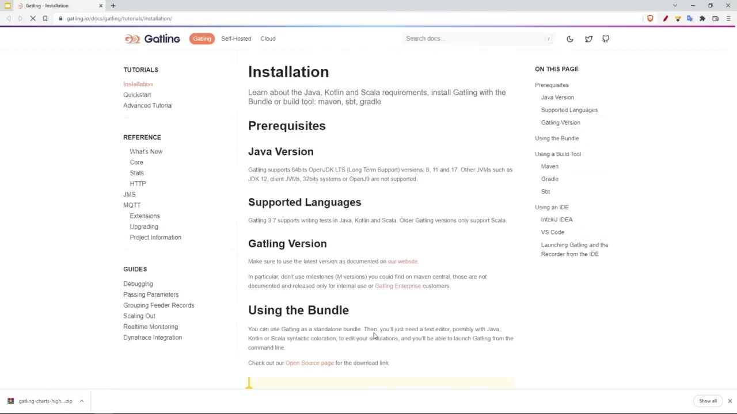Switch to the Cloud docs tab
Viewport: 737px width, 414px height.
268,39
